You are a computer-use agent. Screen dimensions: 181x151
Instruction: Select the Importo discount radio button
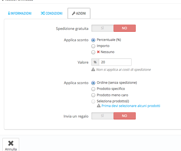[93, 46]
